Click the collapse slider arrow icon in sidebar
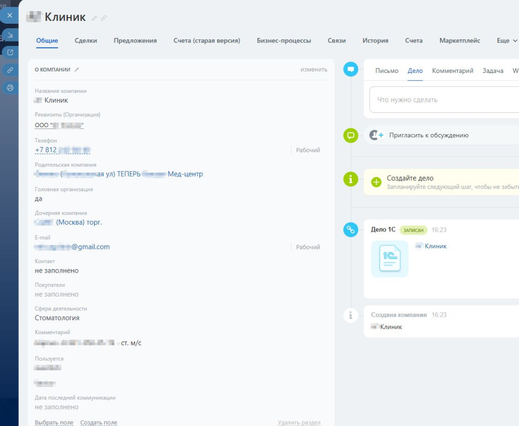The height and width of the screenshot is (426, 519). click(10, 35)
